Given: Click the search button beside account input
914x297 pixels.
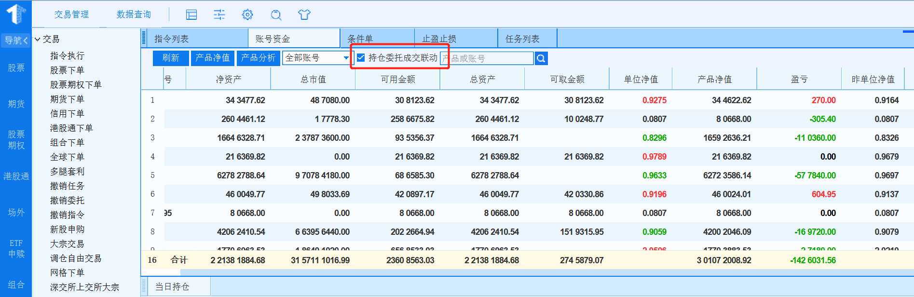Looking at the screenshot, I should (x=541, y=58).
